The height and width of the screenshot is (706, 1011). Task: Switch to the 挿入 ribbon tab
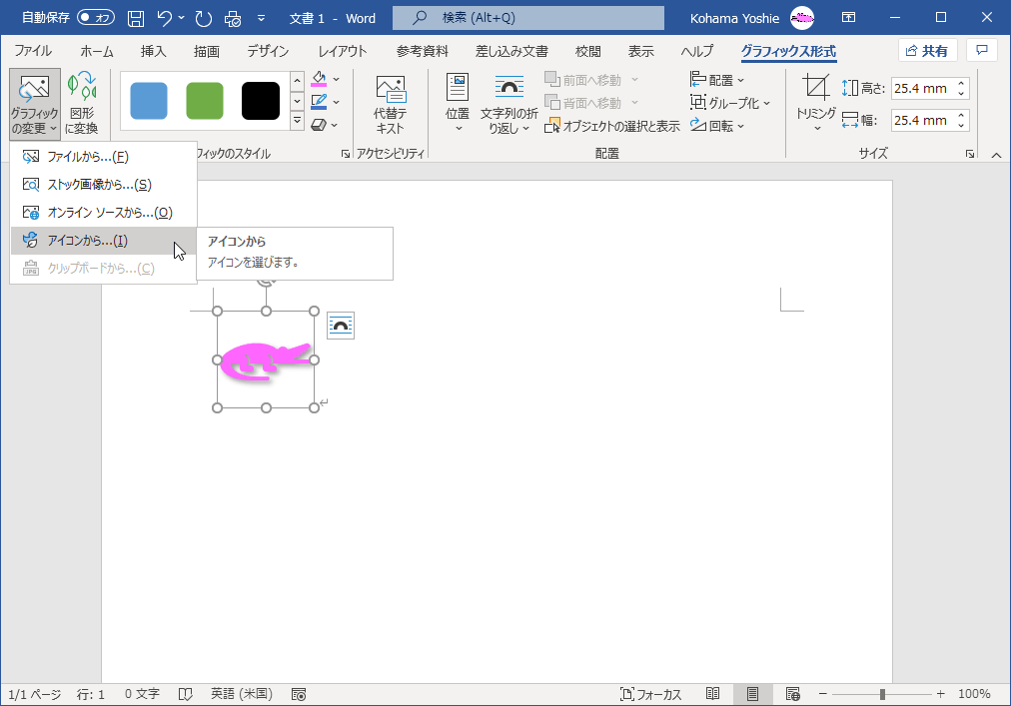click(x=152, y=50)
